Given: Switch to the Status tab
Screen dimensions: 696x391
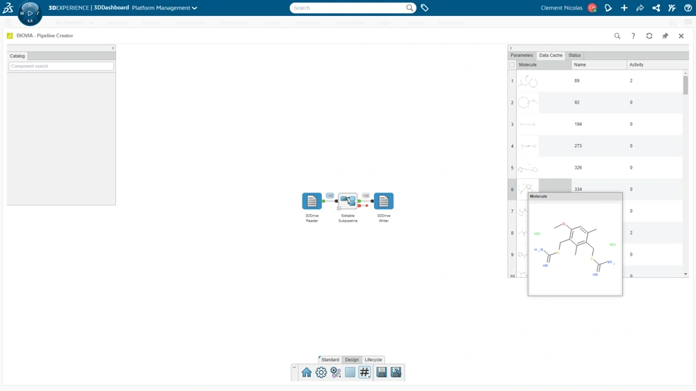Looking at the screenshot, I should pyautogui.click(x=574, y=56).
